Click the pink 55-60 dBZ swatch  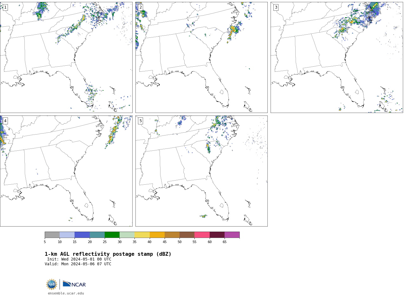coord(202,235)
